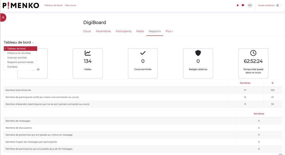285x155 pixels.
Task: Open the Notes tab
Action: 140,31
